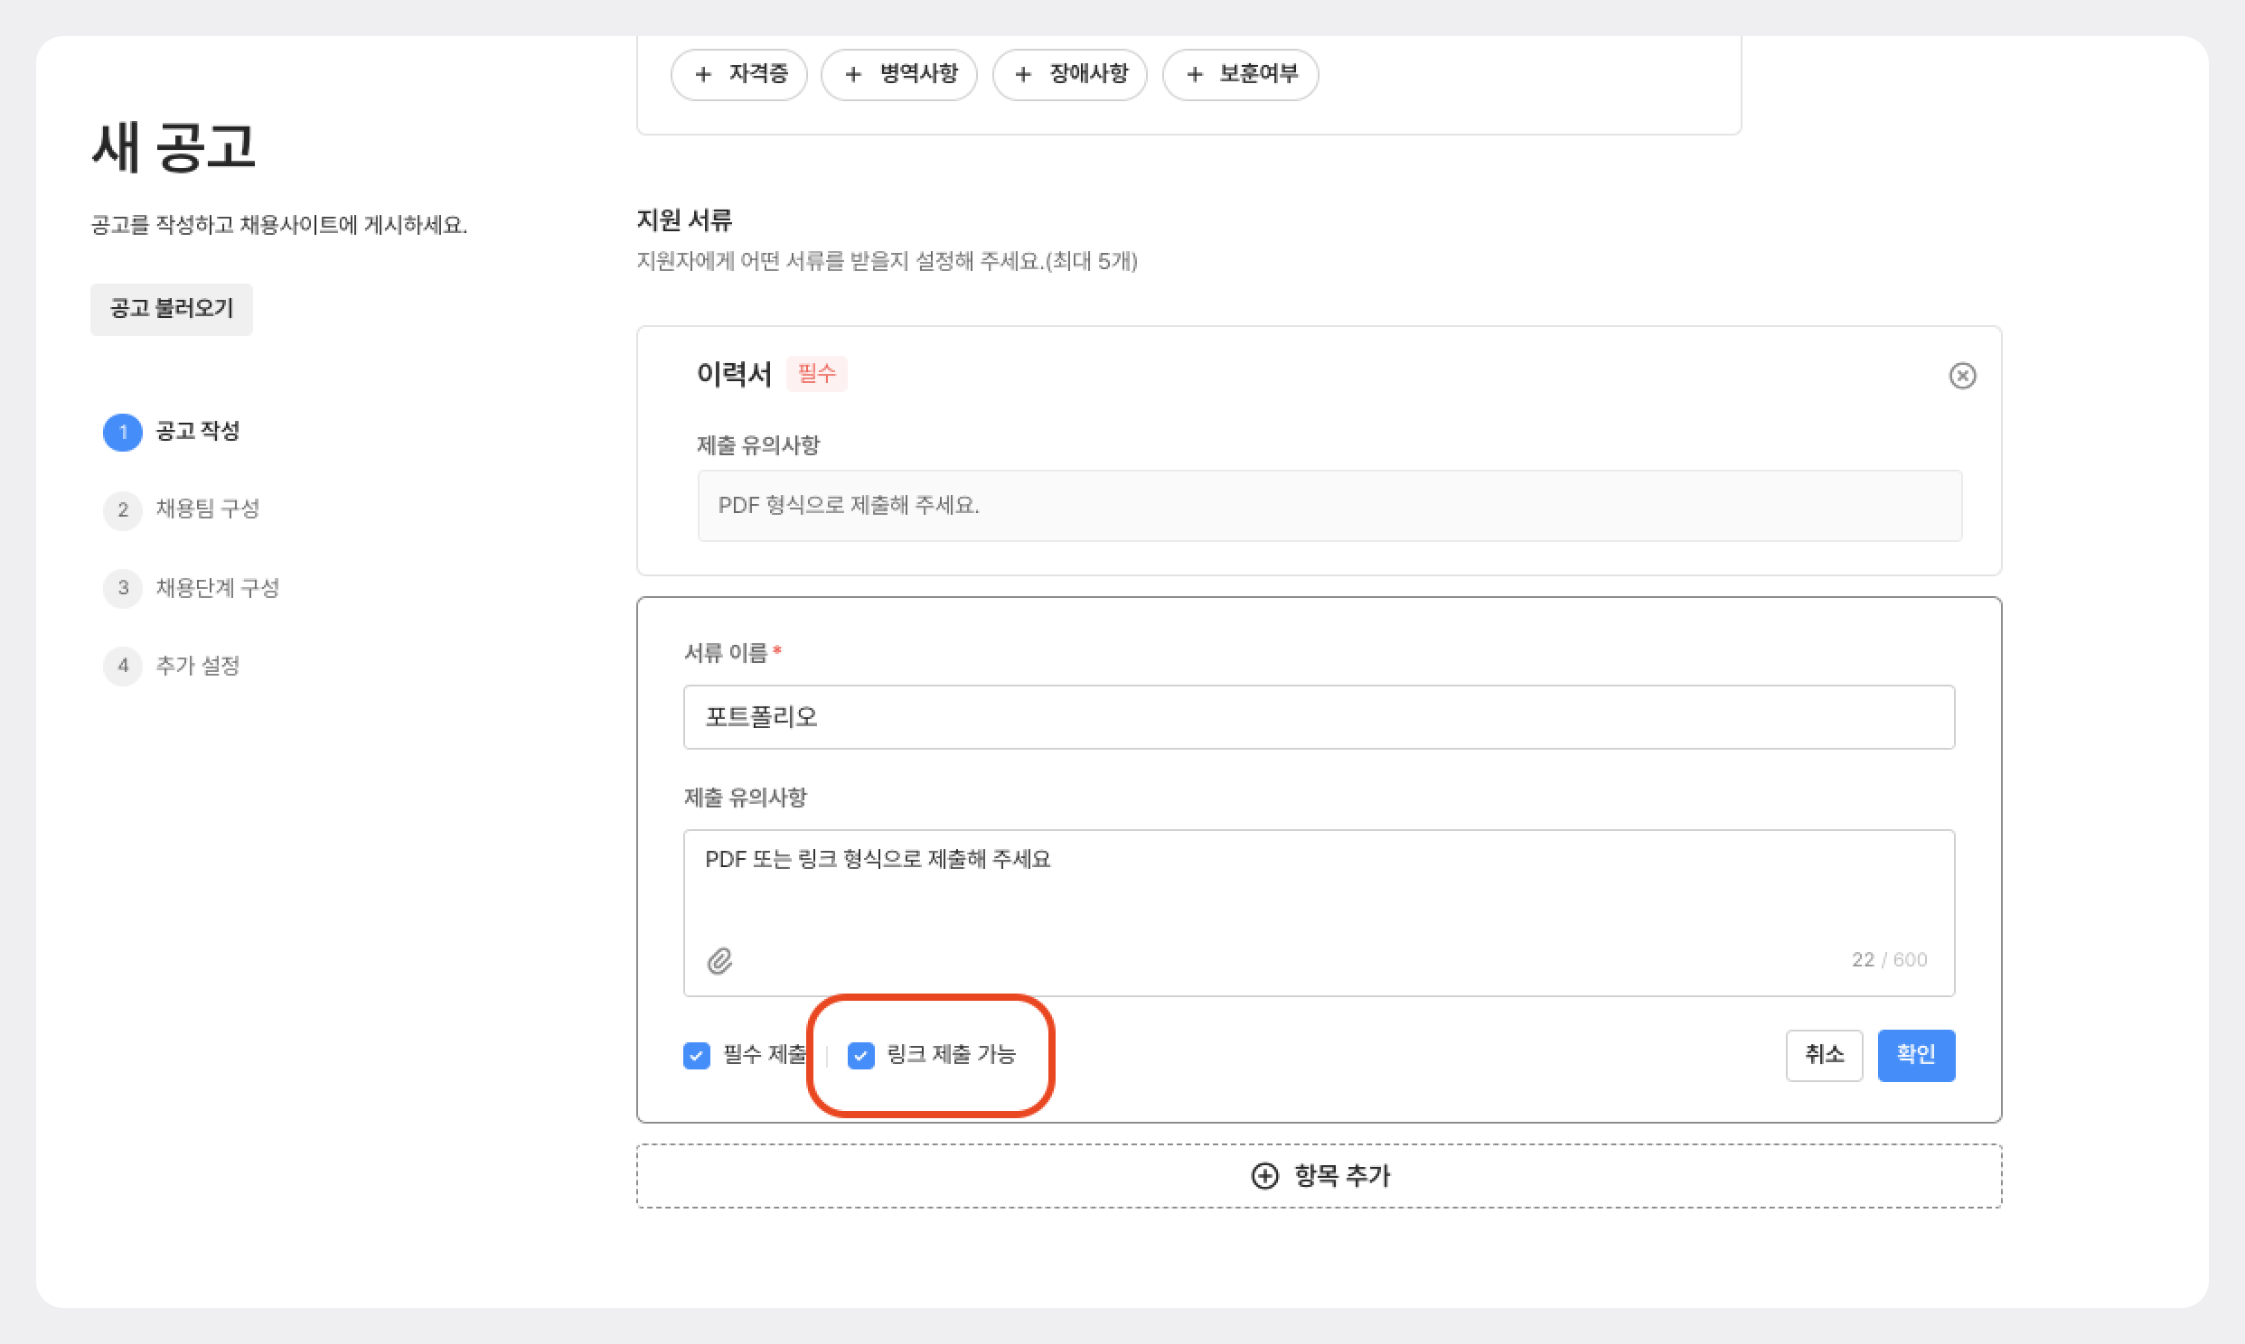Cancel with the 취소 button

coord(1823,1055)
